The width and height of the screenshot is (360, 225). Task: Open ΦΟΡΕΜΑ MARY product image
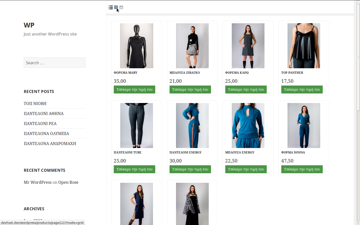pos(136,46)
